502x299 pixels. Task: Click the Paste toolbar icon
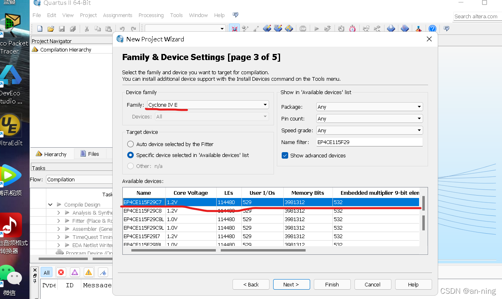click(108, 29)
